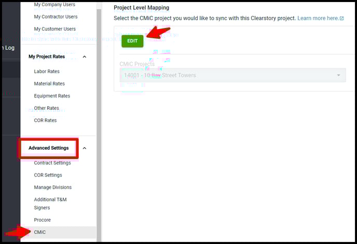Click external link icon beside Learn more
357x244 pixels.
point(341,19)
